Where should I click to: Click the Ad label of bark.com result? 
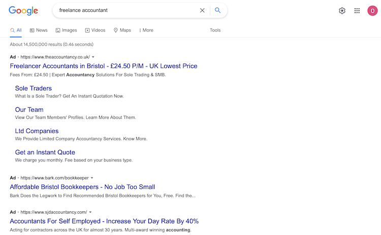(x=13, y=178)
